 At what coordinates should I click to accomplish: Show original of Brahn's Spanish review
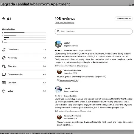pyautogui.click(x=82, y=66)
